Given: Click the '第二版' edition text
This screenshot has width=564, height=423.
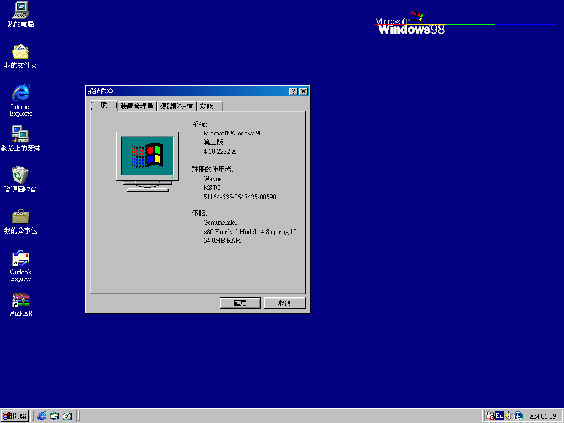Looking at the screenshot, I should pos(214,143).
